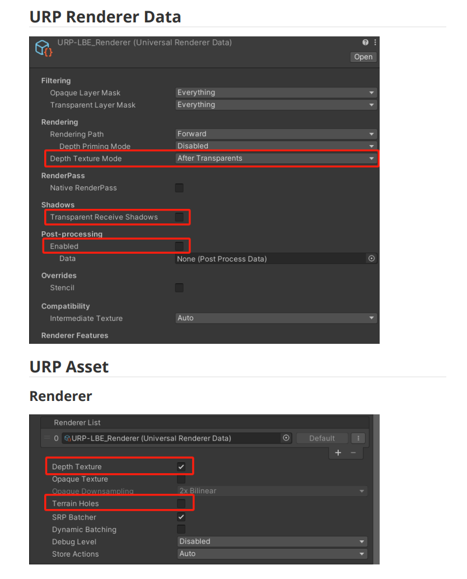Image resolution: width=467 pixels, height=579 pixels.
Task: Click the Default button in Renderer List
Action: tap(322, 438)
